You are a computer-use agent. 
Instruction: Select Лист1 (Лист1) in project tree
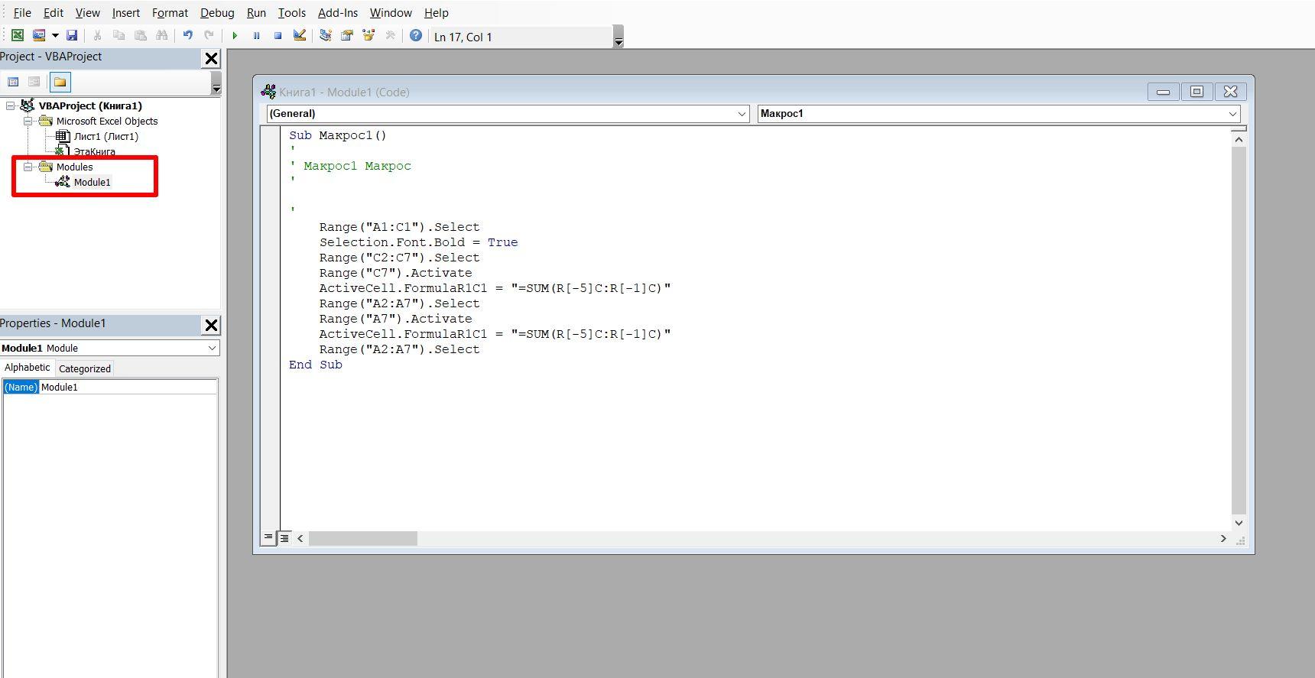pos(106,136)
